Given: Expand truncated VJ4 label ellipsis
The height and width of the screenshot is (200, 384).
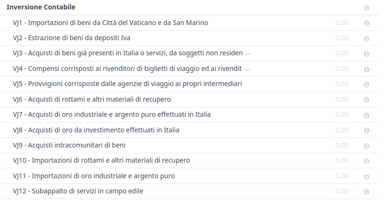Looking at the screenshot, I should pyautogui.click(x=247, y=69).
